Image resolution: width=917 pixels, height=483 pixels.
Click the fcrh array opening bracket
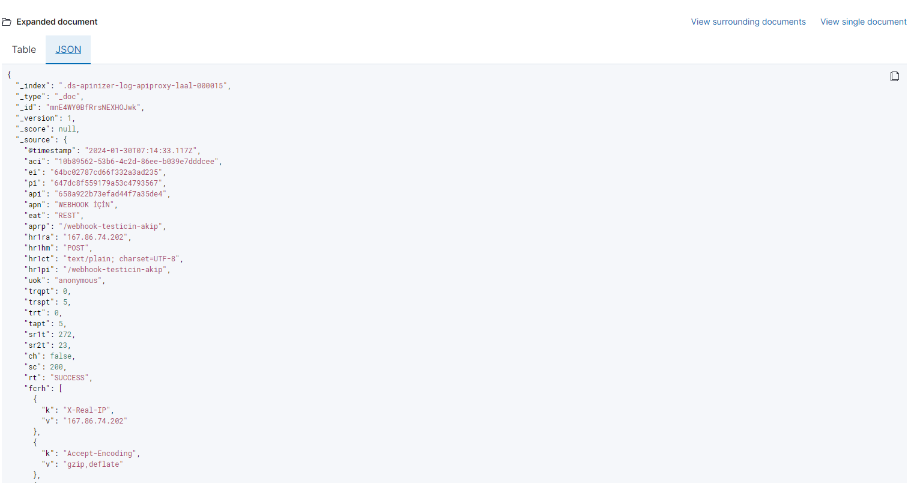60,388
